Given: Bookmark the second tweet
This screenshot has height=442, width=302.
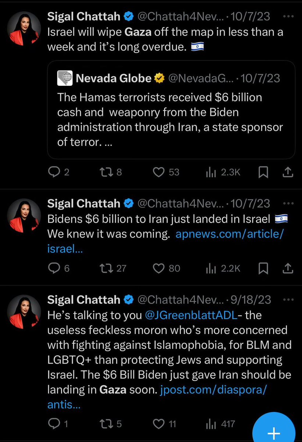Looking at the screenshot, I should click(x=263, y=269).
